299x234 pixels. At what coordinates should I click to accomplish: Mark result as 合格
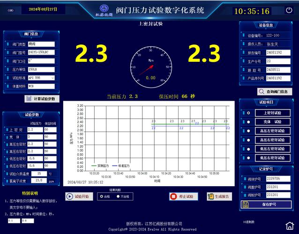pyautogui.click(x=101, y=196)
